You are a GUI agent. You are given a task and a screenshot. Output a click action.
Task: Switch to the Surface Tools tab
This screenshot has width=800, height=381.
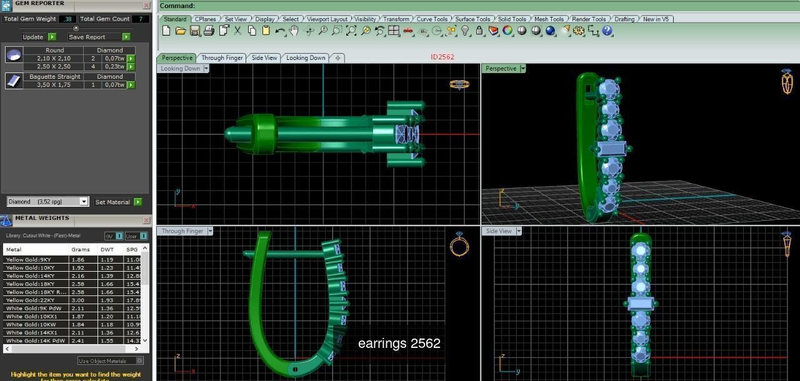pos(472,19)
